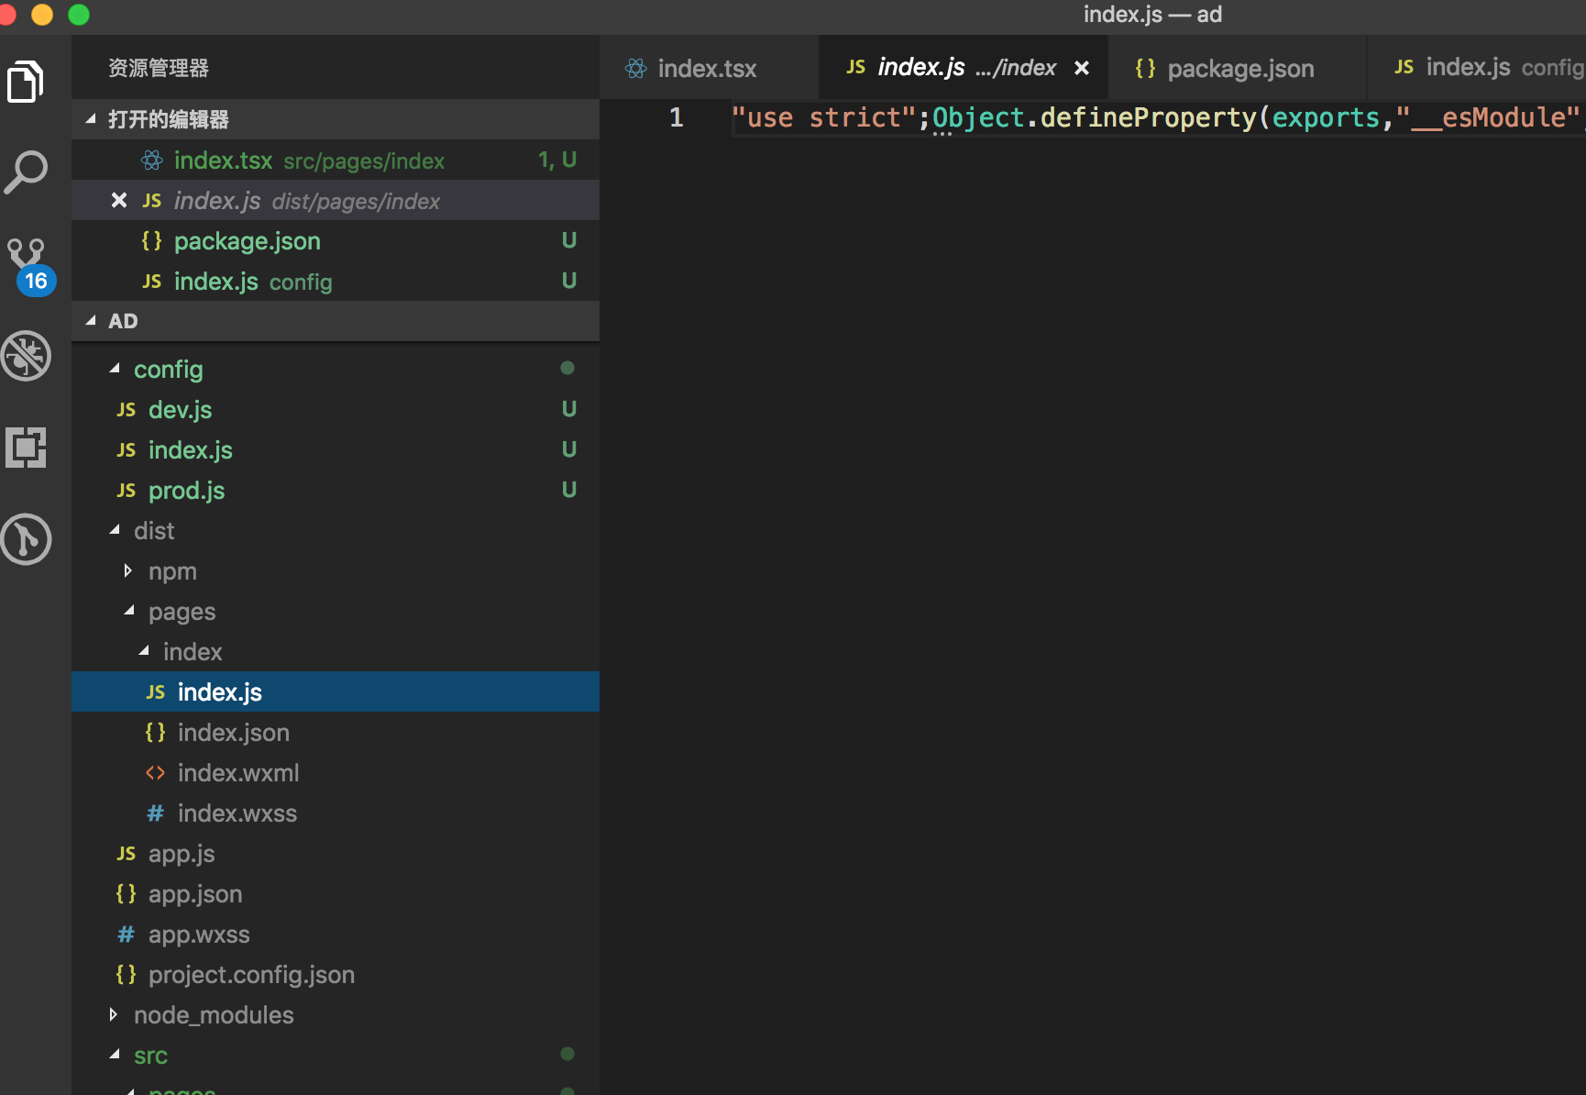Click the braces icon beside index.json
Screen dimensions: 1586x1095
click(x=155, y=733)
